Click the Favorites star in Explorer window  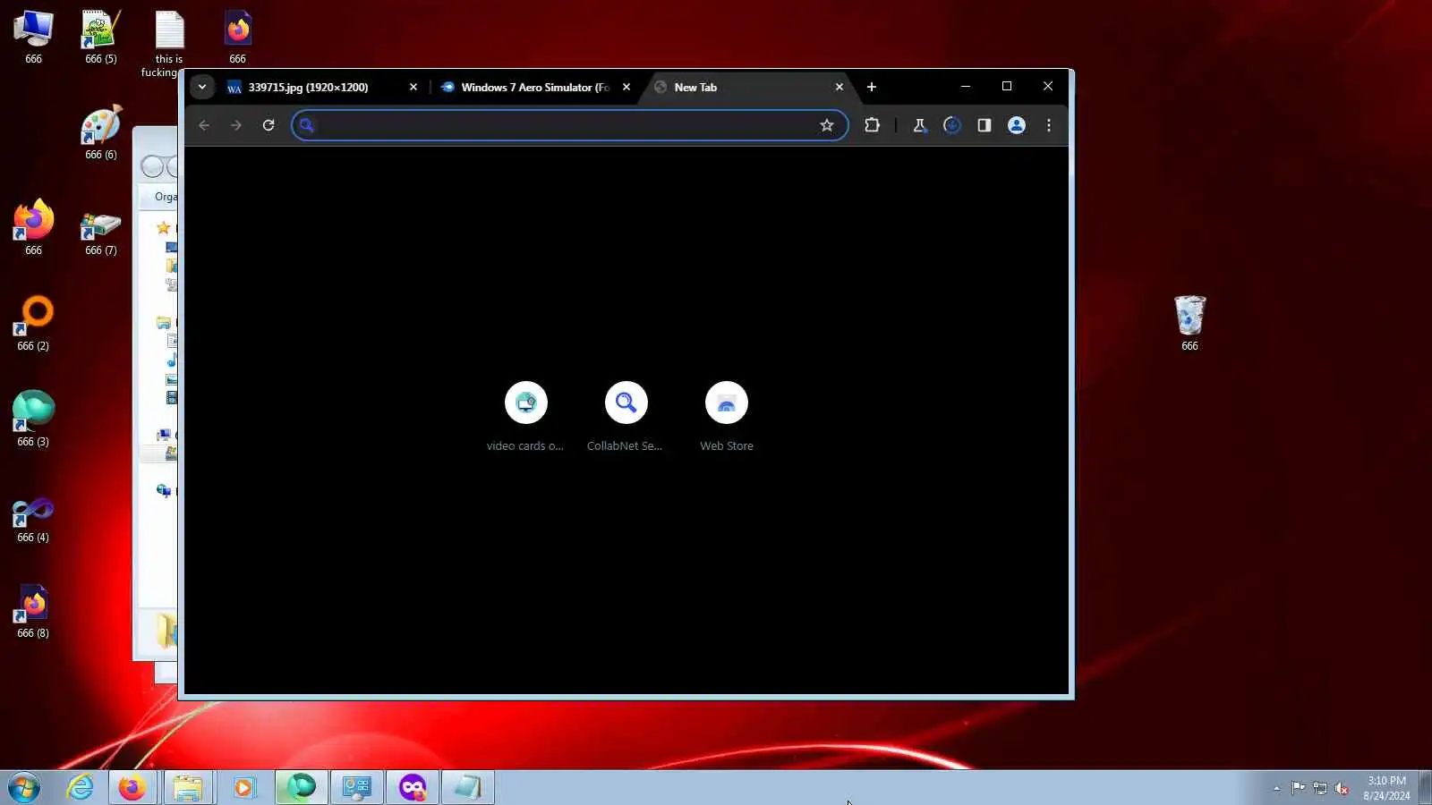point(163,227)
